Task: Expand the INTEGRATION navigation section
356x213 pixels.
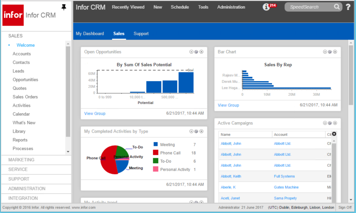Action: [x=23, y=198]
